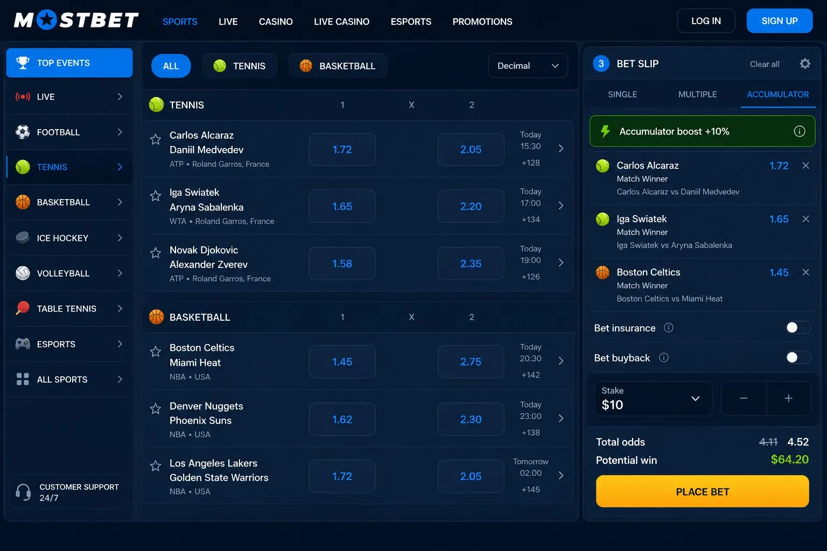Click the Football soccer ball icon

[23, 132]
